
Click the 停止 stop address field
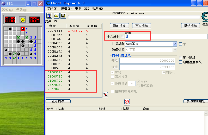[x=147, y=67]
